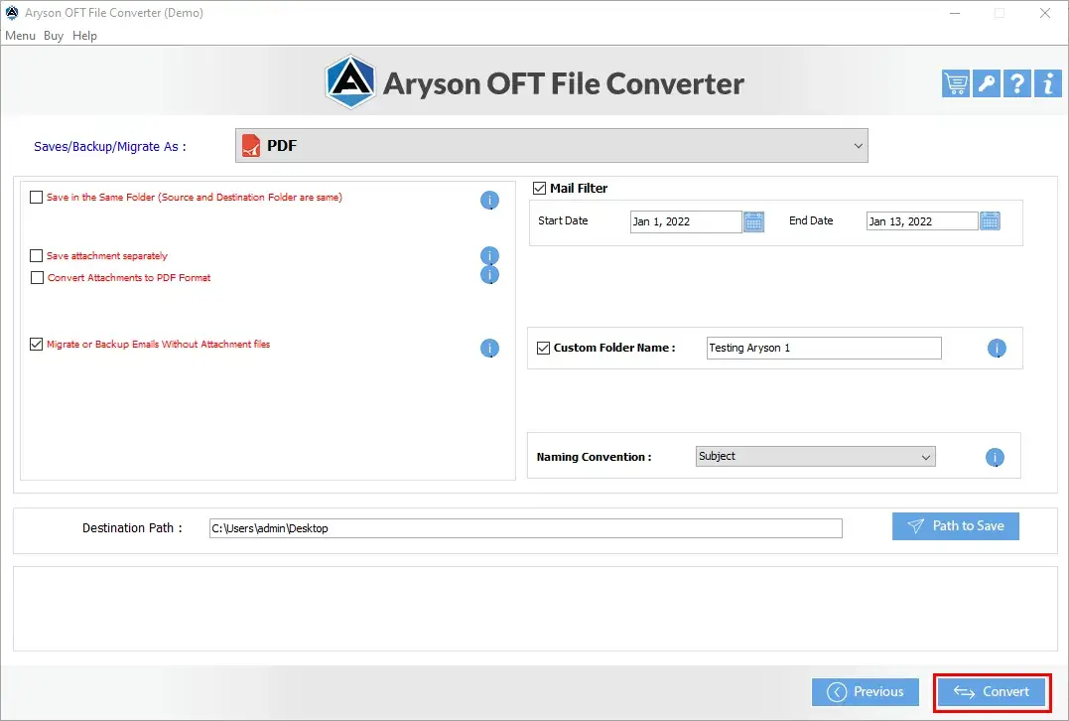The width and height of the screenshot is (1069, 721).
Task: Open Start Date calendar picker icon
Action: [x=753, y=221]
